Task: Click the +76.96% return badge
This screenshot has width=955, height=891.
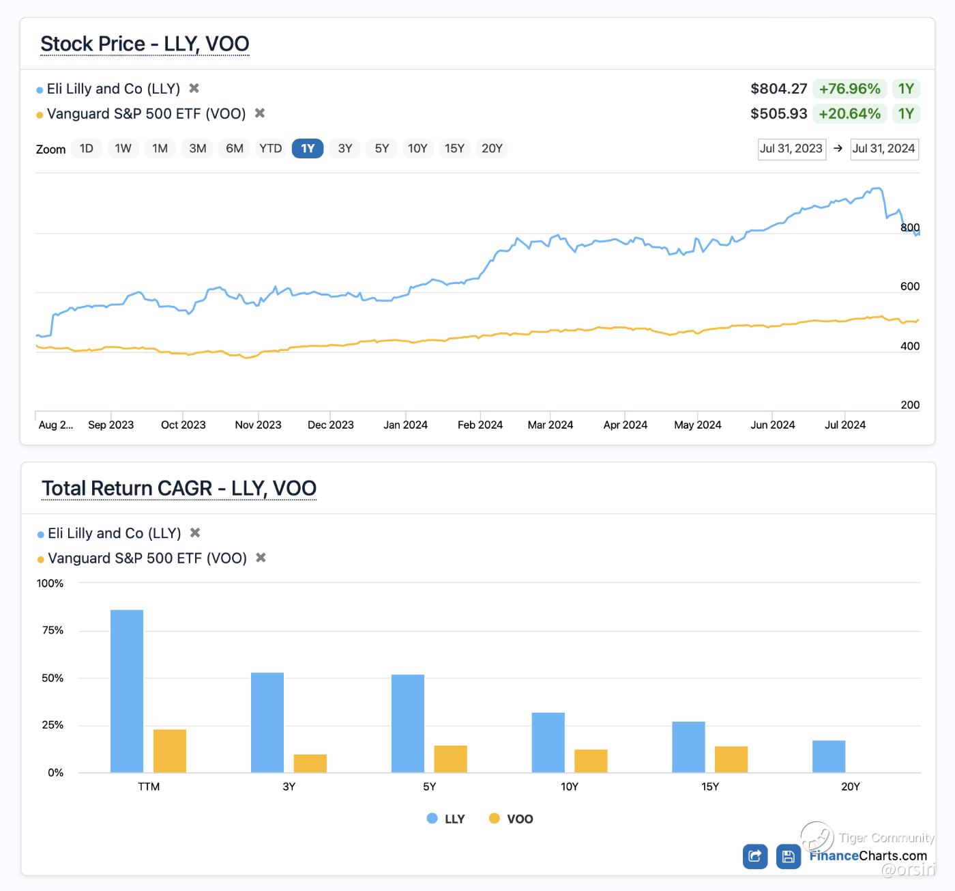Action: (850, 89)
